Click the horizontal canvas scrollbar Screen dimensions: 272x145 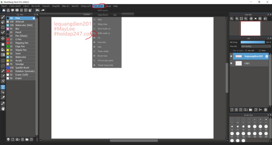tap(134, 140)
